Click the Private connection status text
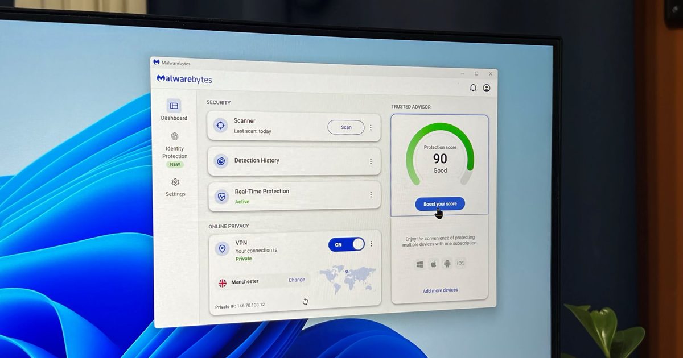 coord(244,259)
